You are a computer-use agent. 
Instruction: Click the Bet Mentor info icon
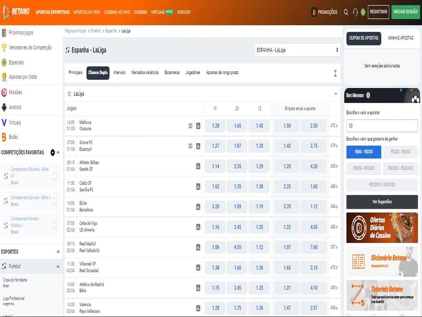pyautogui.click(x=368, y=95)
